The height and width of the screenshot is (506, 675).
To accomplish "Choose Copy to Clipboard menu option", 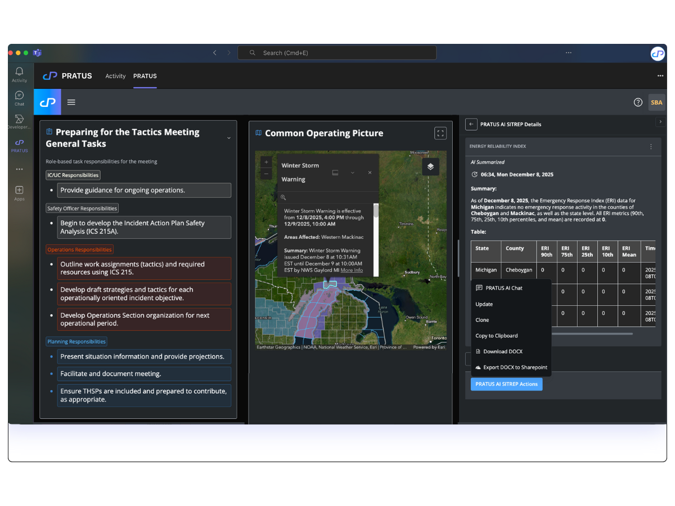I will 496,336.
